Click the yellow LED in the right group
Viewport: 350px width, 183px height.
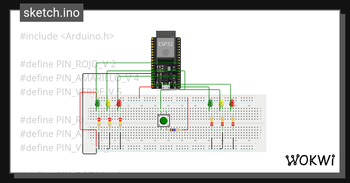click(x=221, y=102)
